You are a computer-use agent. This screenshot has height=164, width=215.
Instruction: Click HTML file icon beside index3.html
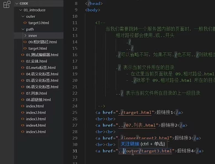(x=23, y=119)
